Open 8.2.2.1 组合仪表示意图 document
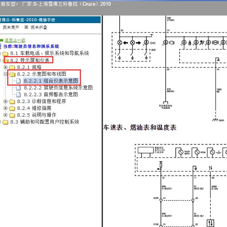The image size is (227, 227). 51,81
